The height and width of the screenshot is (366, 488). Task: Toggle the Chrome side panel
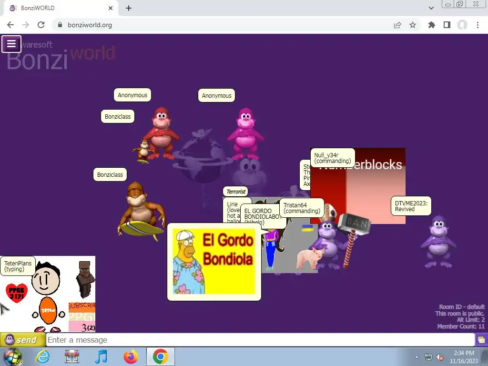[447, 25]
